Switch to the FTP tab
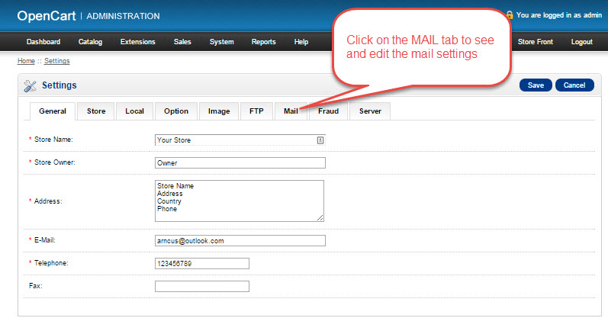 tap(256, 111)
